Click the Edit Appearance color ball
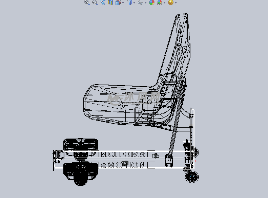The height and width of the screenshot is (198, 268). pos(152,3)
